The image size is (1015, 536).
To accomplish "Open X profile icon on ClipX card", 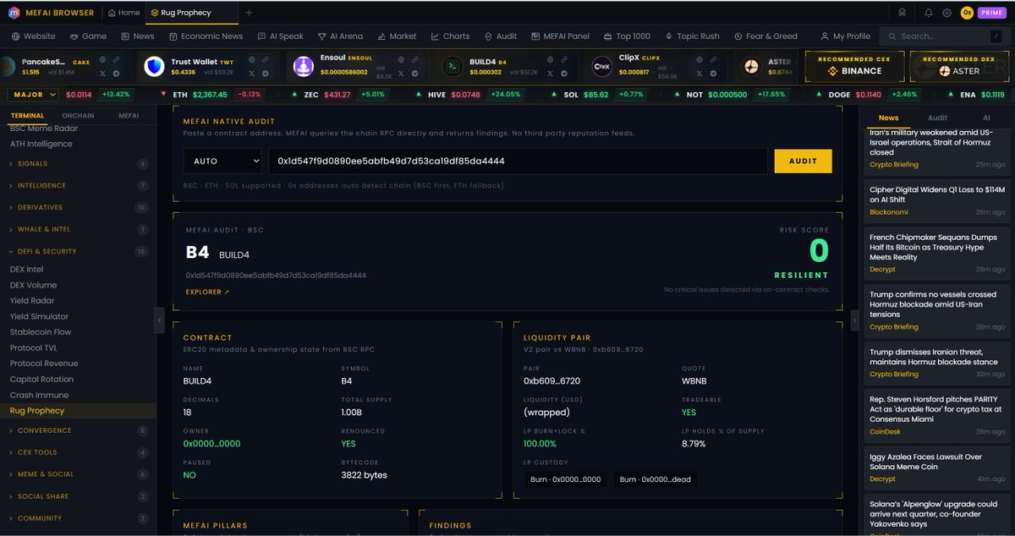I will coord(700,74).
